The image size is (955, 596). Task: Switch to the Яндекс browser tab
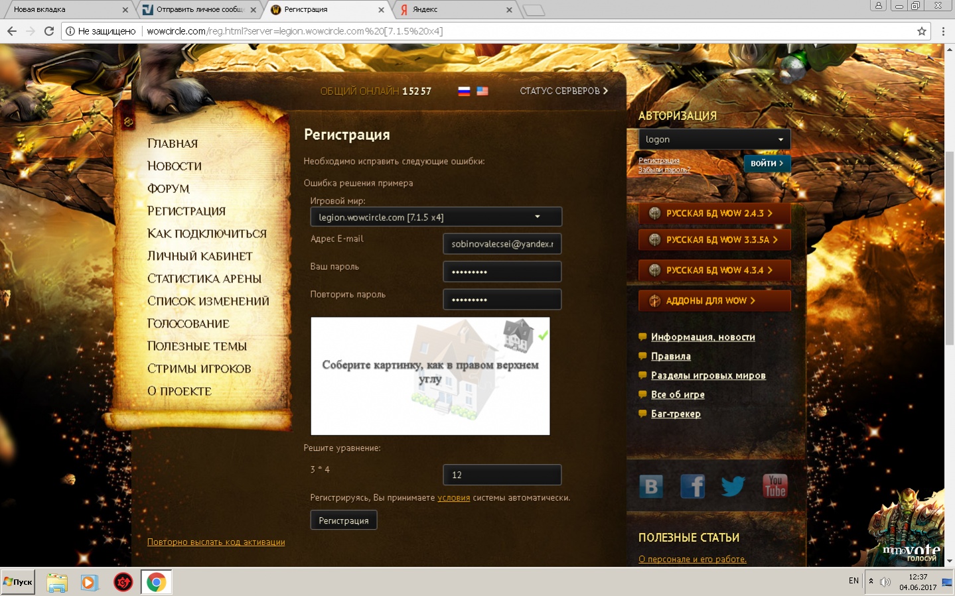click(453, 9)
